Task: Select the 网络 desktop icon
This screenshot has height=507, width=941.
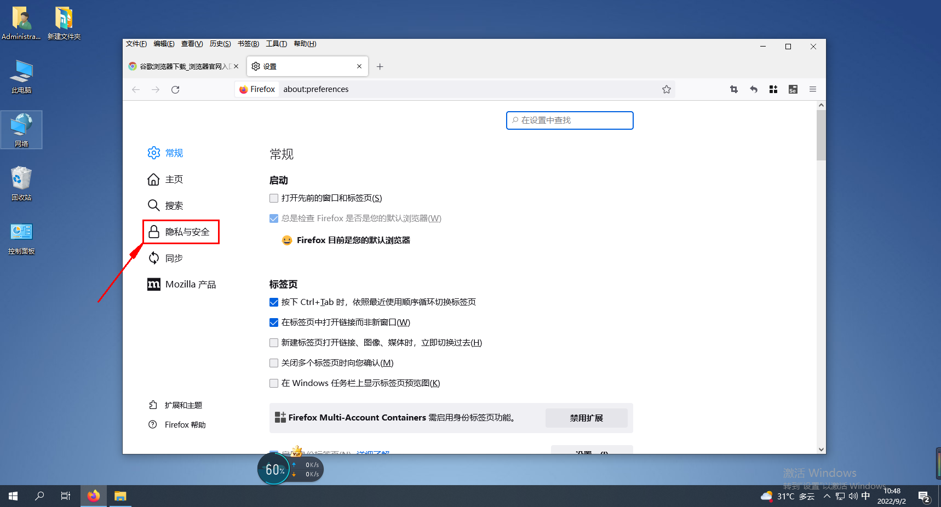Action: pyautogui.click(x=21, y=130)
